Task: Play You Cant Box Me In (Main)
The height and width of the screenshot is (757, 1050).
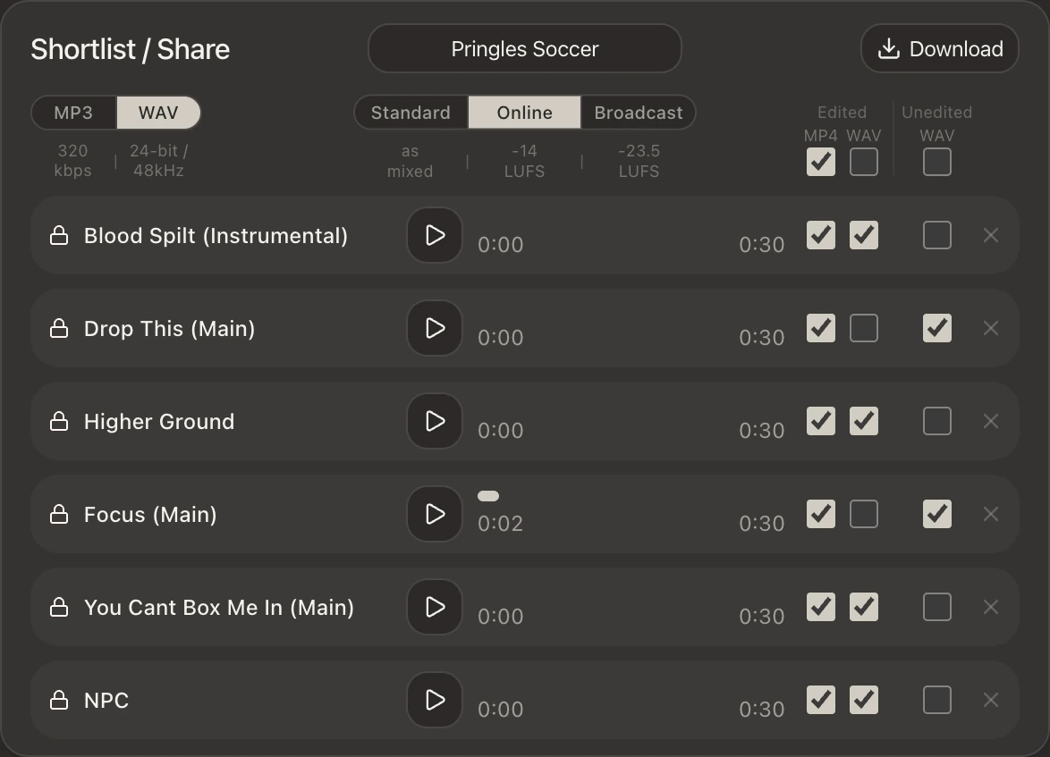Action: coord(435,607)
